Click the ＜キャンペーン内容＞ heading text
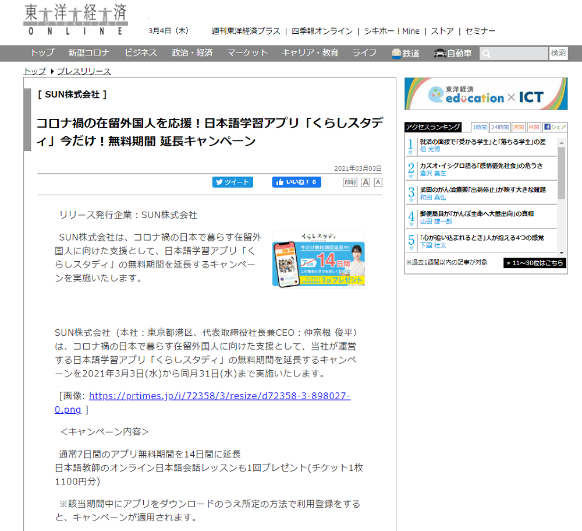Image resolution: width=582 pixels, height=531 pixels. pyautogui.click(x=104, y=432)
